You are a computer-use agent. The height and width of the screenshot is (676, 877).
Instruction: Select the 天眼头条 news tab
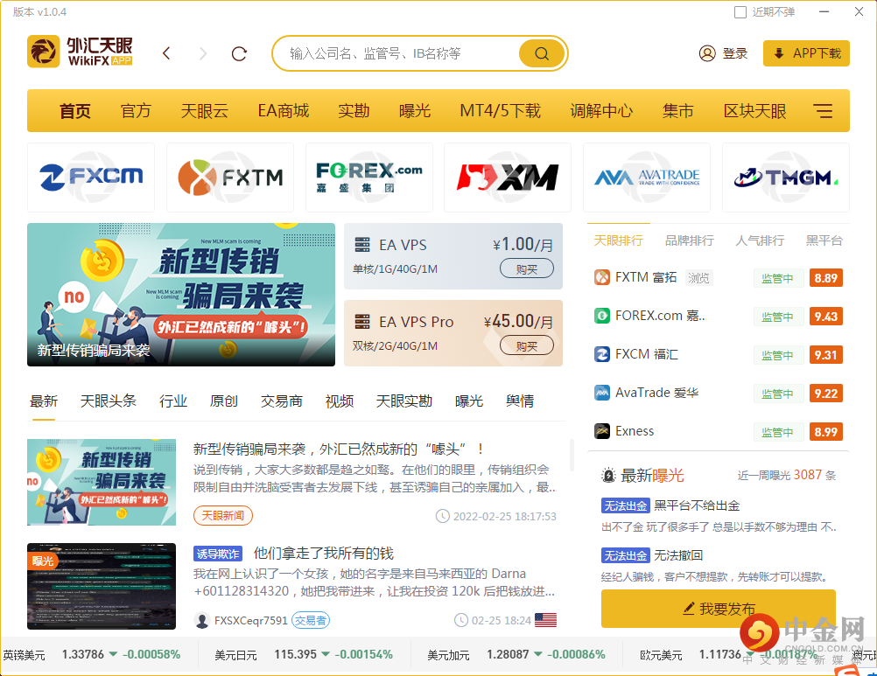coord(108,401)
